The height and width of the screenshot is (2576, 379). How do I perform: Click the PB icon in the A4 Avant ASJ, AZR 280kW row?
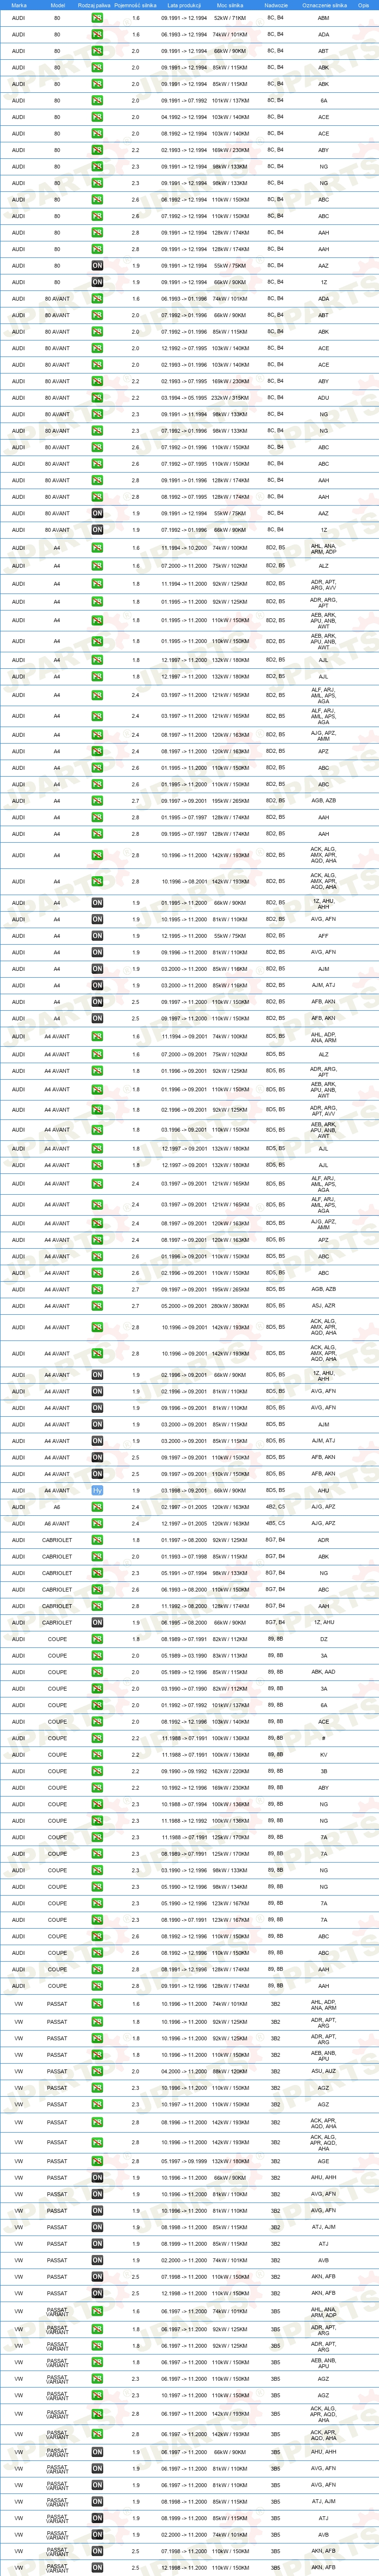coord(97,1306)
